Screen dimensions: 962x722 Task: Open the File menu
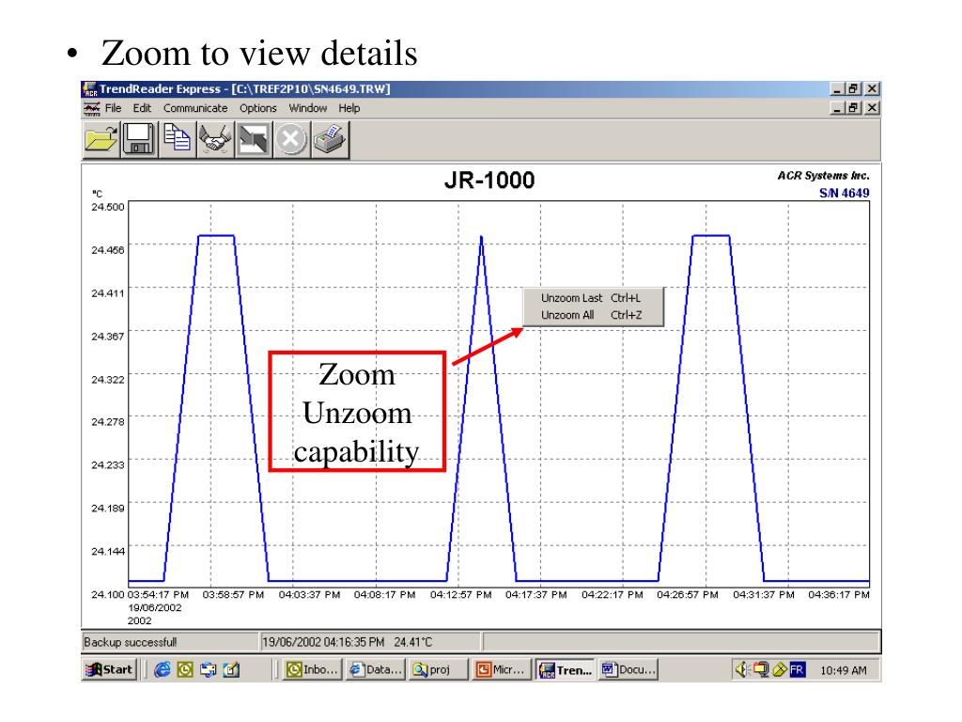pyautogui.click(x=114, y=108)
